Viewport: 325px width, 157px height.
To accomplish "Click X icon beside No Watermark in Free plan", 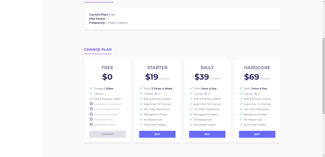I will point(91,119).
